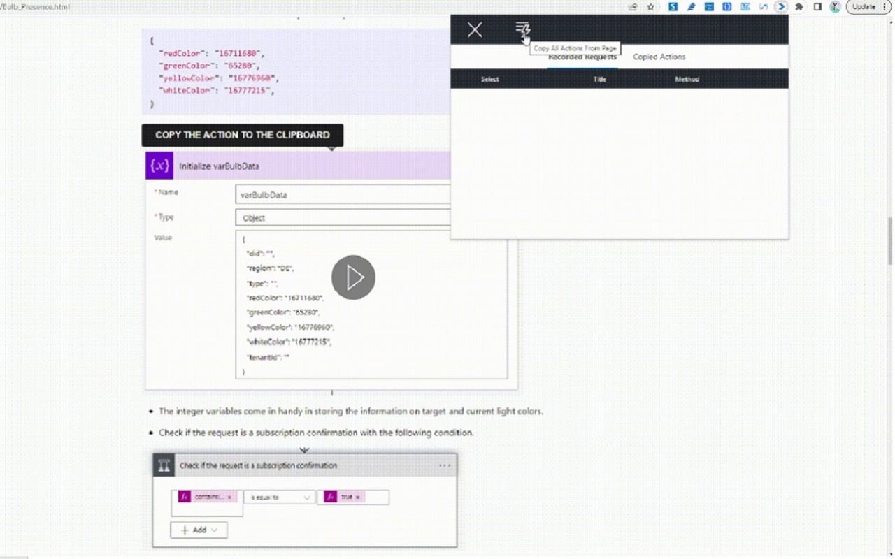The width and height of the screenshot is (895, 559).
Task: Open the 'is equal to' operator dropdown
Action: tap(278, 497)
